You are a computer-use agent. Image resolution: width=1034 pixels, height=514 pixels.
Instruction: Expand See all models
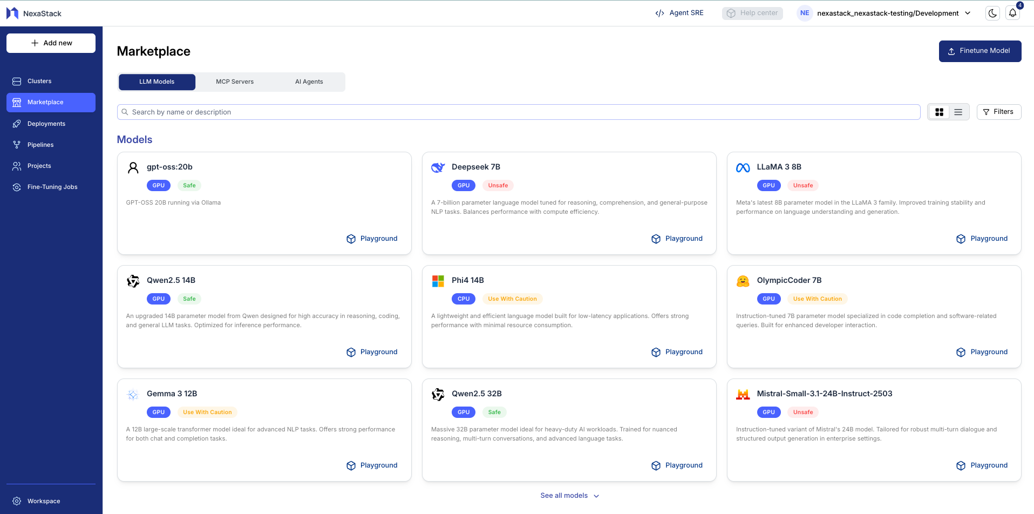click(569, 496)
